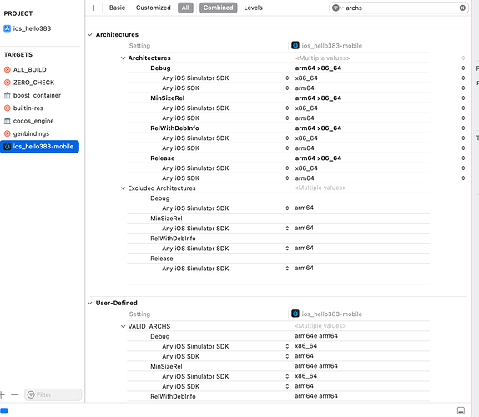Image resolution: width=479 pixels, height=417 pixels.
Task: Focus the targets Filter field
Action: pyautogui.click(x=53, y=394)
